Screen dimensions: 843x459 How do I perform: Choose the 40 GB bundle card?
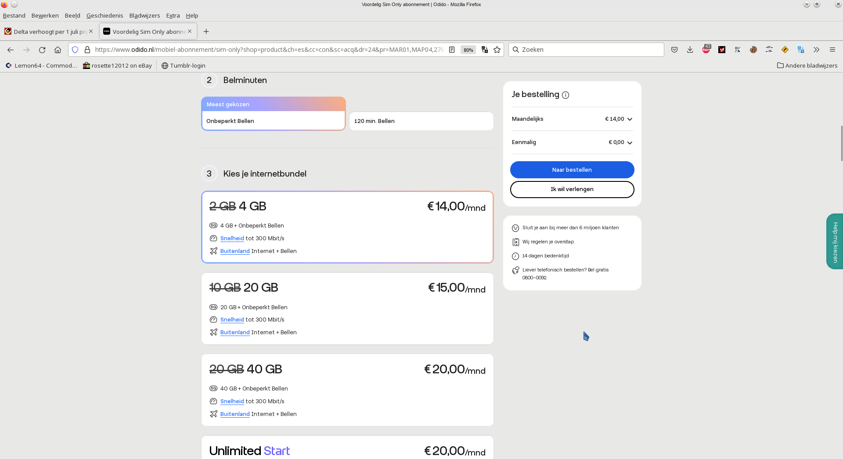point(347,390)
